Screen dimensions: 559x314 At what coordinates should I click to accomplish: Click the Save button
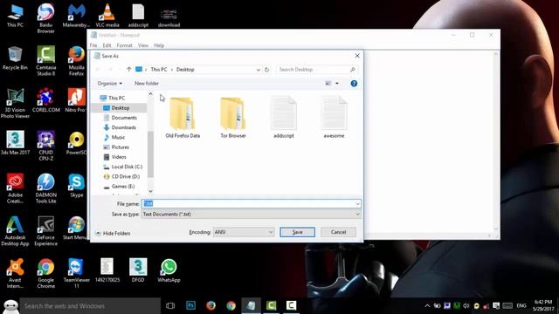click(x=297, y=232)
